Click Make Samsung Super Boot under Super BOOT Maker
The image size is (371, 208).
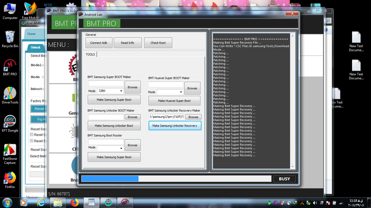114,100
